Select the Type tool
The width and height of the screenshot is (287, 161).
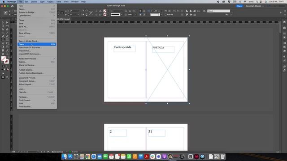pos(3,33)
